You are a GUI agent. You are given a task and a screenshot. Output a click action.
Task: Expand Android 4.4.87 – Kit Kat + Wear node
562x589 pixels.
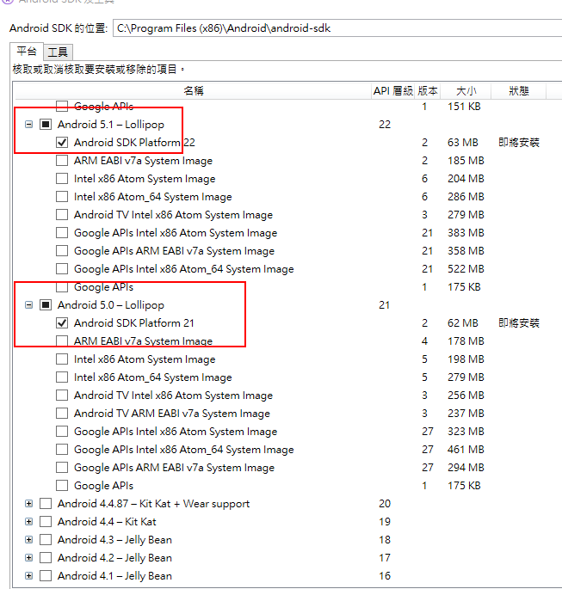[28, 503]
